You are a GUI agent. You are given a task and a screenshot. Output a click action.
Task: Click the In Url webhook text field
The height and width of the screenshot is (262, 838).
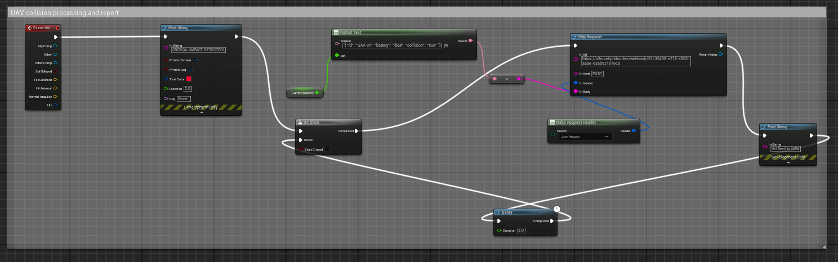pyautogui.click(x=636, y=61)
